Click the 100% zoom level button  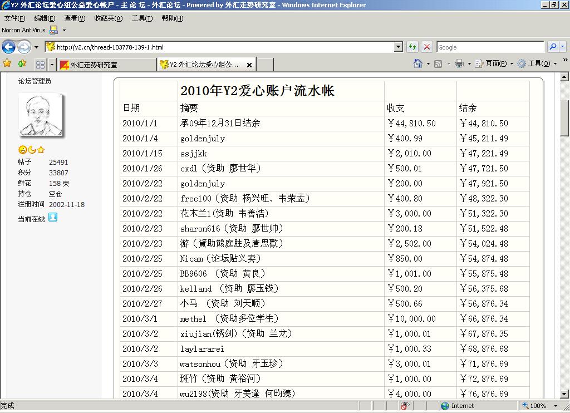pos(534,406)
